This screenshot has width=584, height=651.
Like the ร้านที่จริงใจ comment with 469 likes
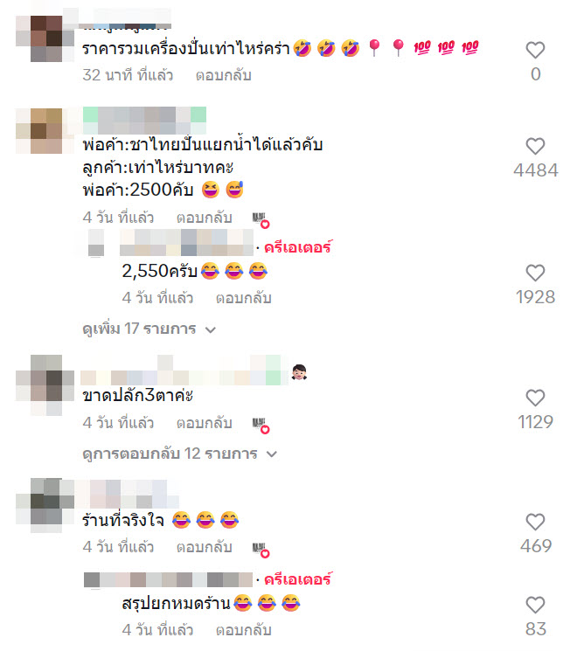[535, 523]
